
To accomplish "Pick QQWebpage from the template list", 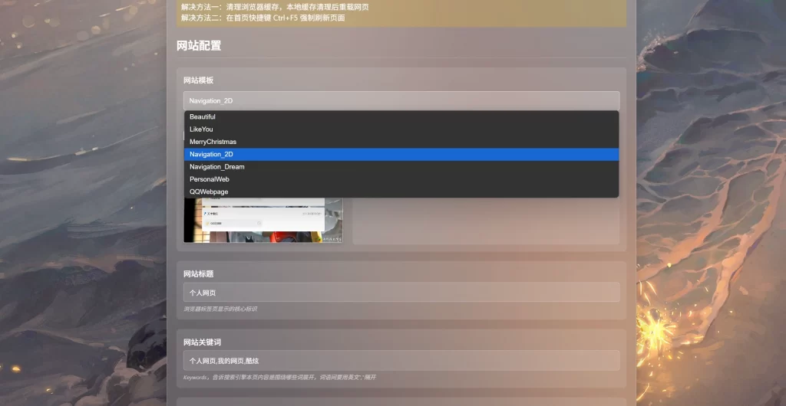I will click(209, 192).
